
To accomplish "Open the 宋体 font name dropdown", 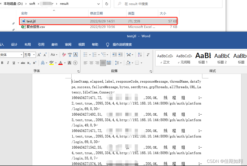I will point(22,55).
